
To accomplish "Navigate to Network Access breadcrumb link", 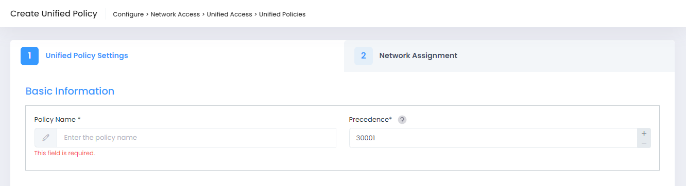I will click(175, 14).
